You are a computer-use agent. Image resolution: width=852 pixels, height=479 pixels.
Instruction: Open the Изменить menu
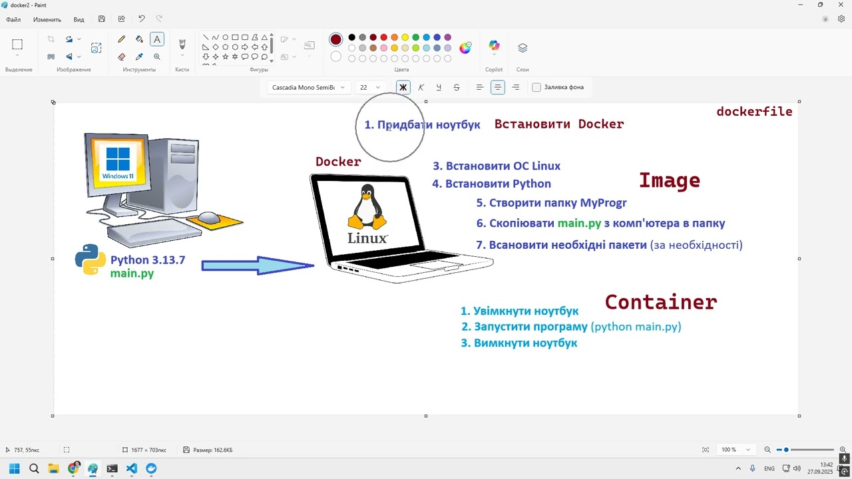click(x=47, y=19)
